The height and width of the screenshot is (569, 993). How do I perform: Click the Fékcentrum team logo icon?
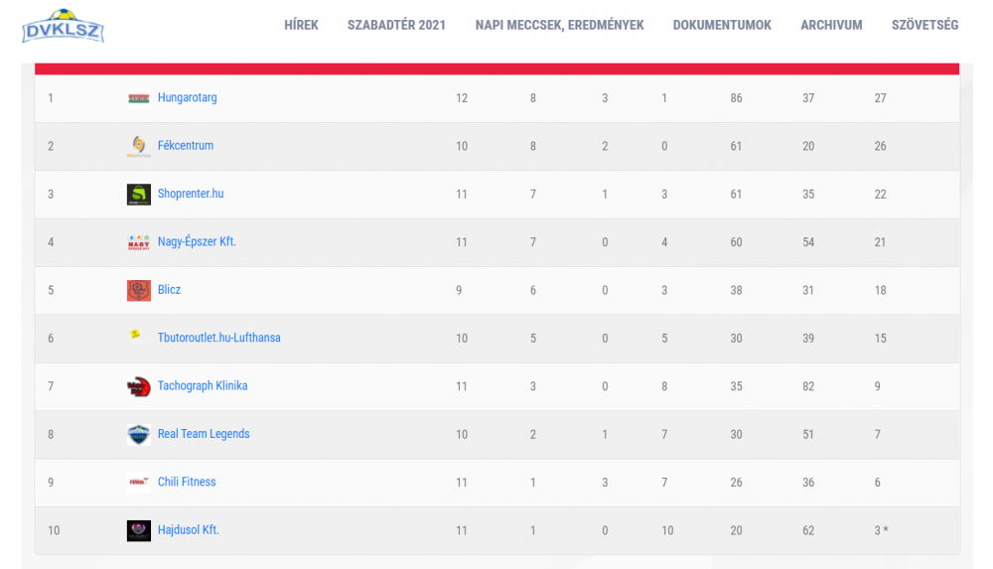tap(139, 146)
